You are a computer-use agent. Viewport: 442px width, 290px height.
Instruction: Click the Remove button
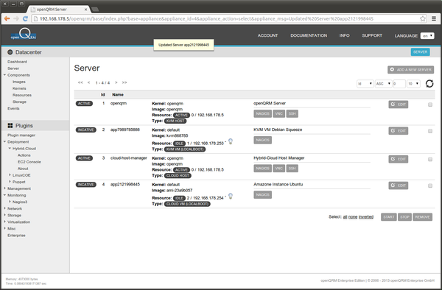422,217
